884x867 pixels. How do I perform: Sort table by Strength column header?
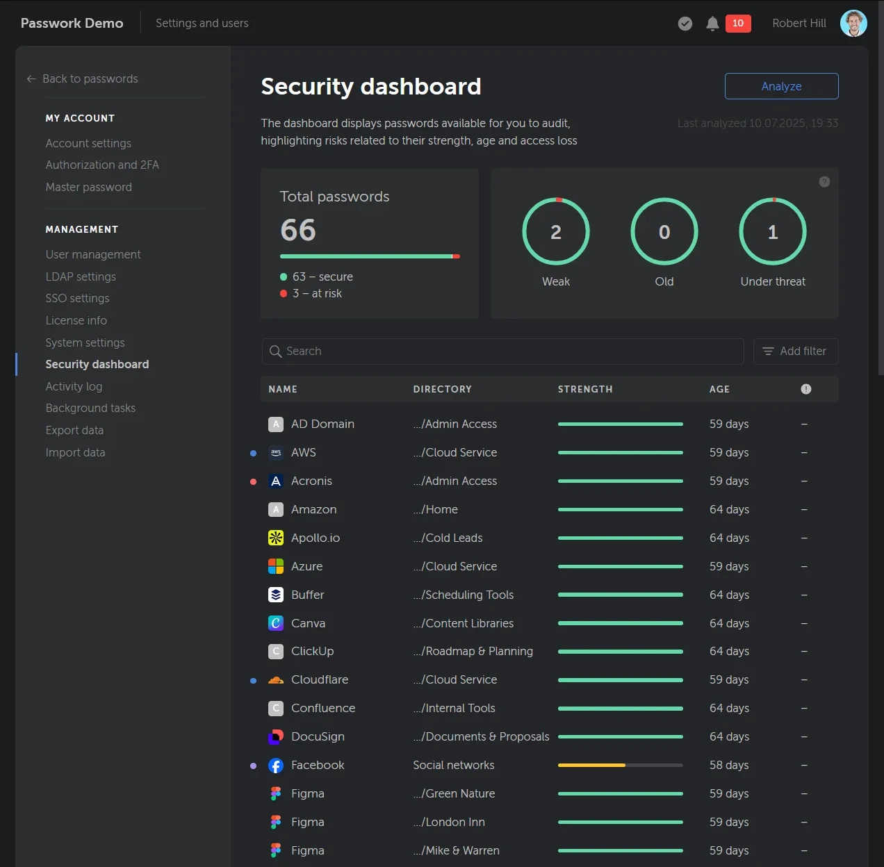coord(585,389)
